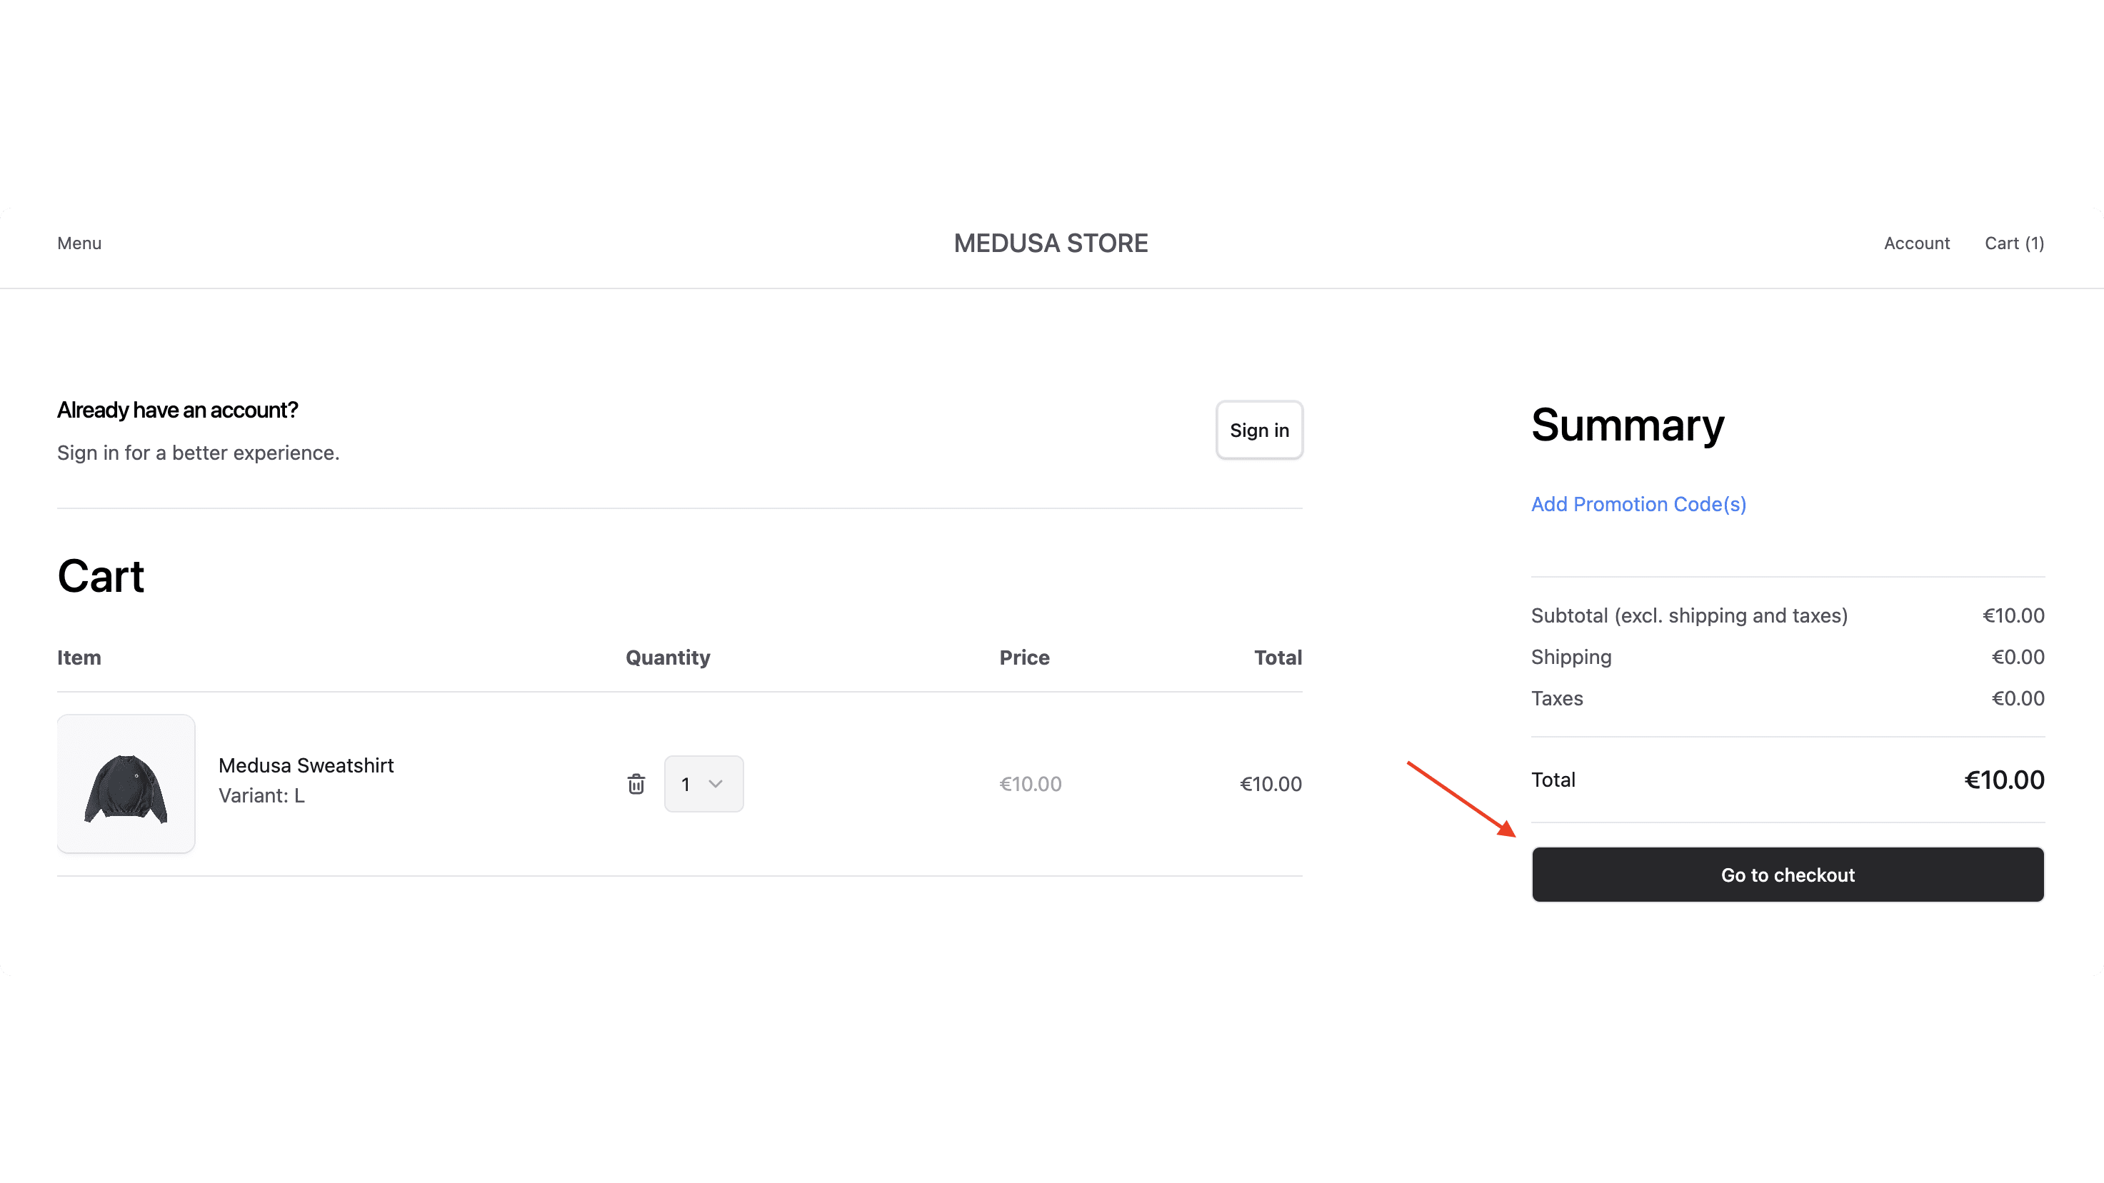This screenshot has width=2104, height=1183.
Task: Click the Medusa Sweatshirt product image
Action: [x=126, y=783]
